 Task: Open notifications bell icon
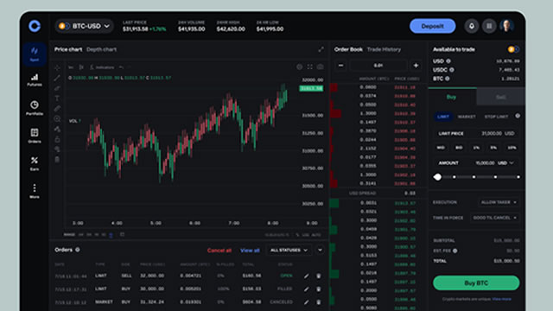coord(472,26)
